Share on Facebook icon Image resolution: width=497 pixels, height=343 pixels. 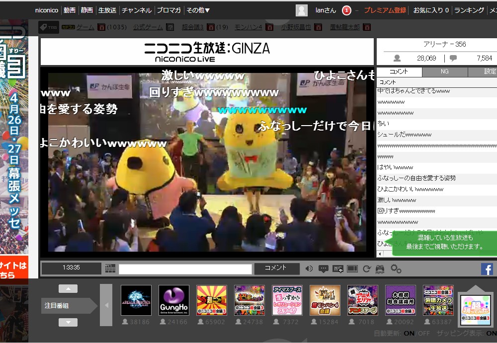tap(487, 269)
